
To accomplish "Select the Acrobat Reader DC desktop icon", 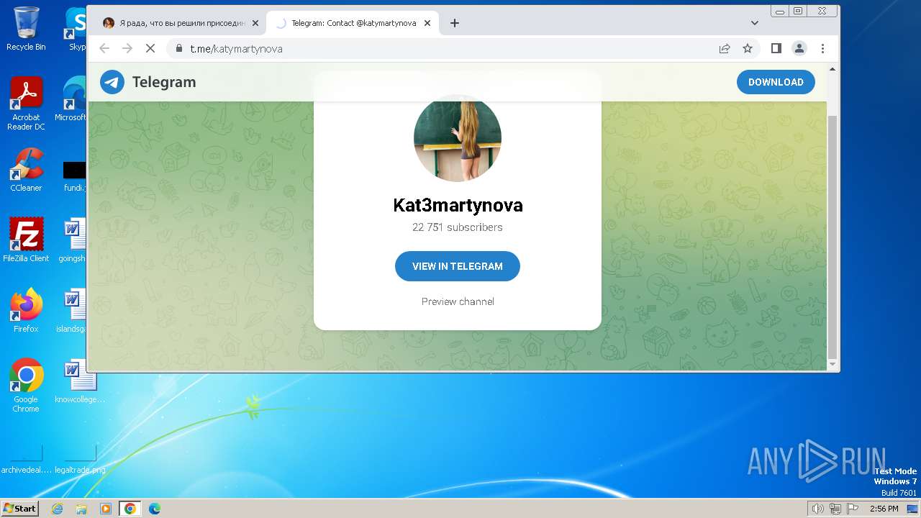I will click(26, 104).
